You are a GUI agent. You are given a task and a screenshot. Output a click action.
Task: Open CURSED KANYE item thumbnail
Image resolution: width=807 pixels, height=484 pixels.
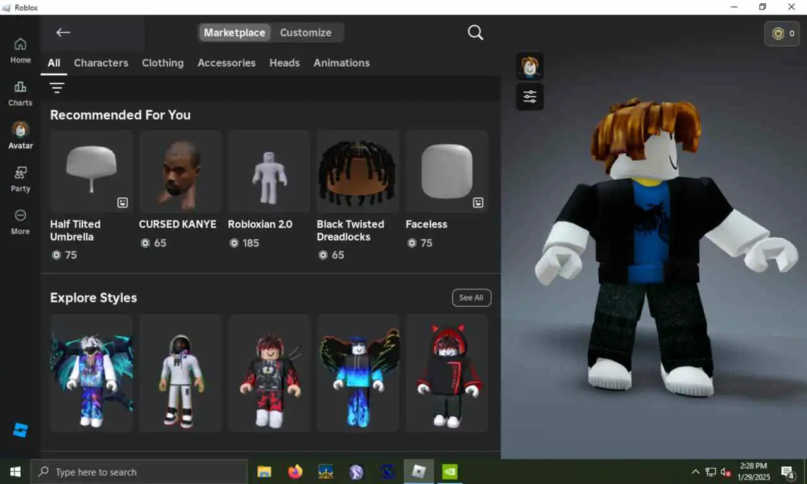tap(180, 171)
